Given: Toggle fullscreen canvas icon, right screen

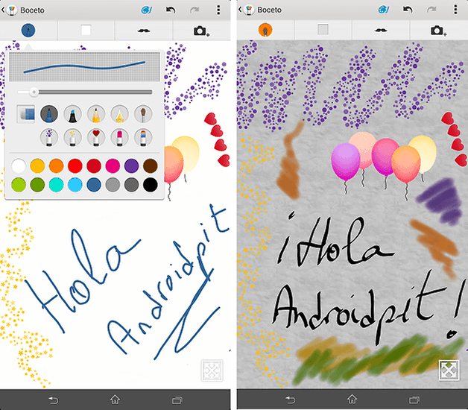Looking at the screenshot, I should (449, 370).
